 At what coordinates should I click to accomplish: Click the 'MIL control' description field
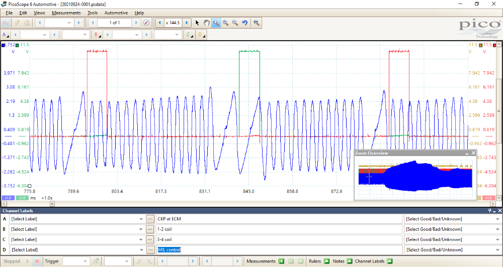point(279,250)
